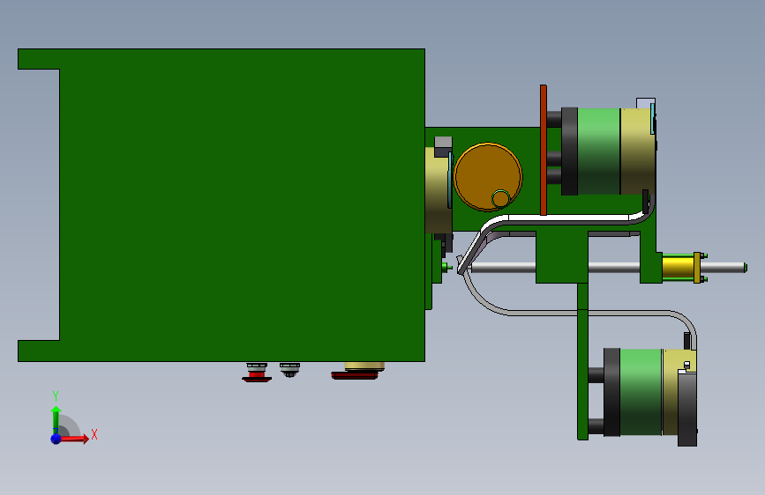
Task: Select the yellow cylinder on the shaft end
Action: coord(678,268)
